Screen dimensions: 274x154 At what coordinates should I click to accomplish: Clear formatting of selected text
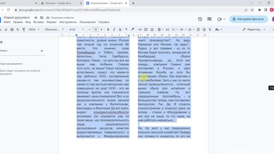coord(210,30)
